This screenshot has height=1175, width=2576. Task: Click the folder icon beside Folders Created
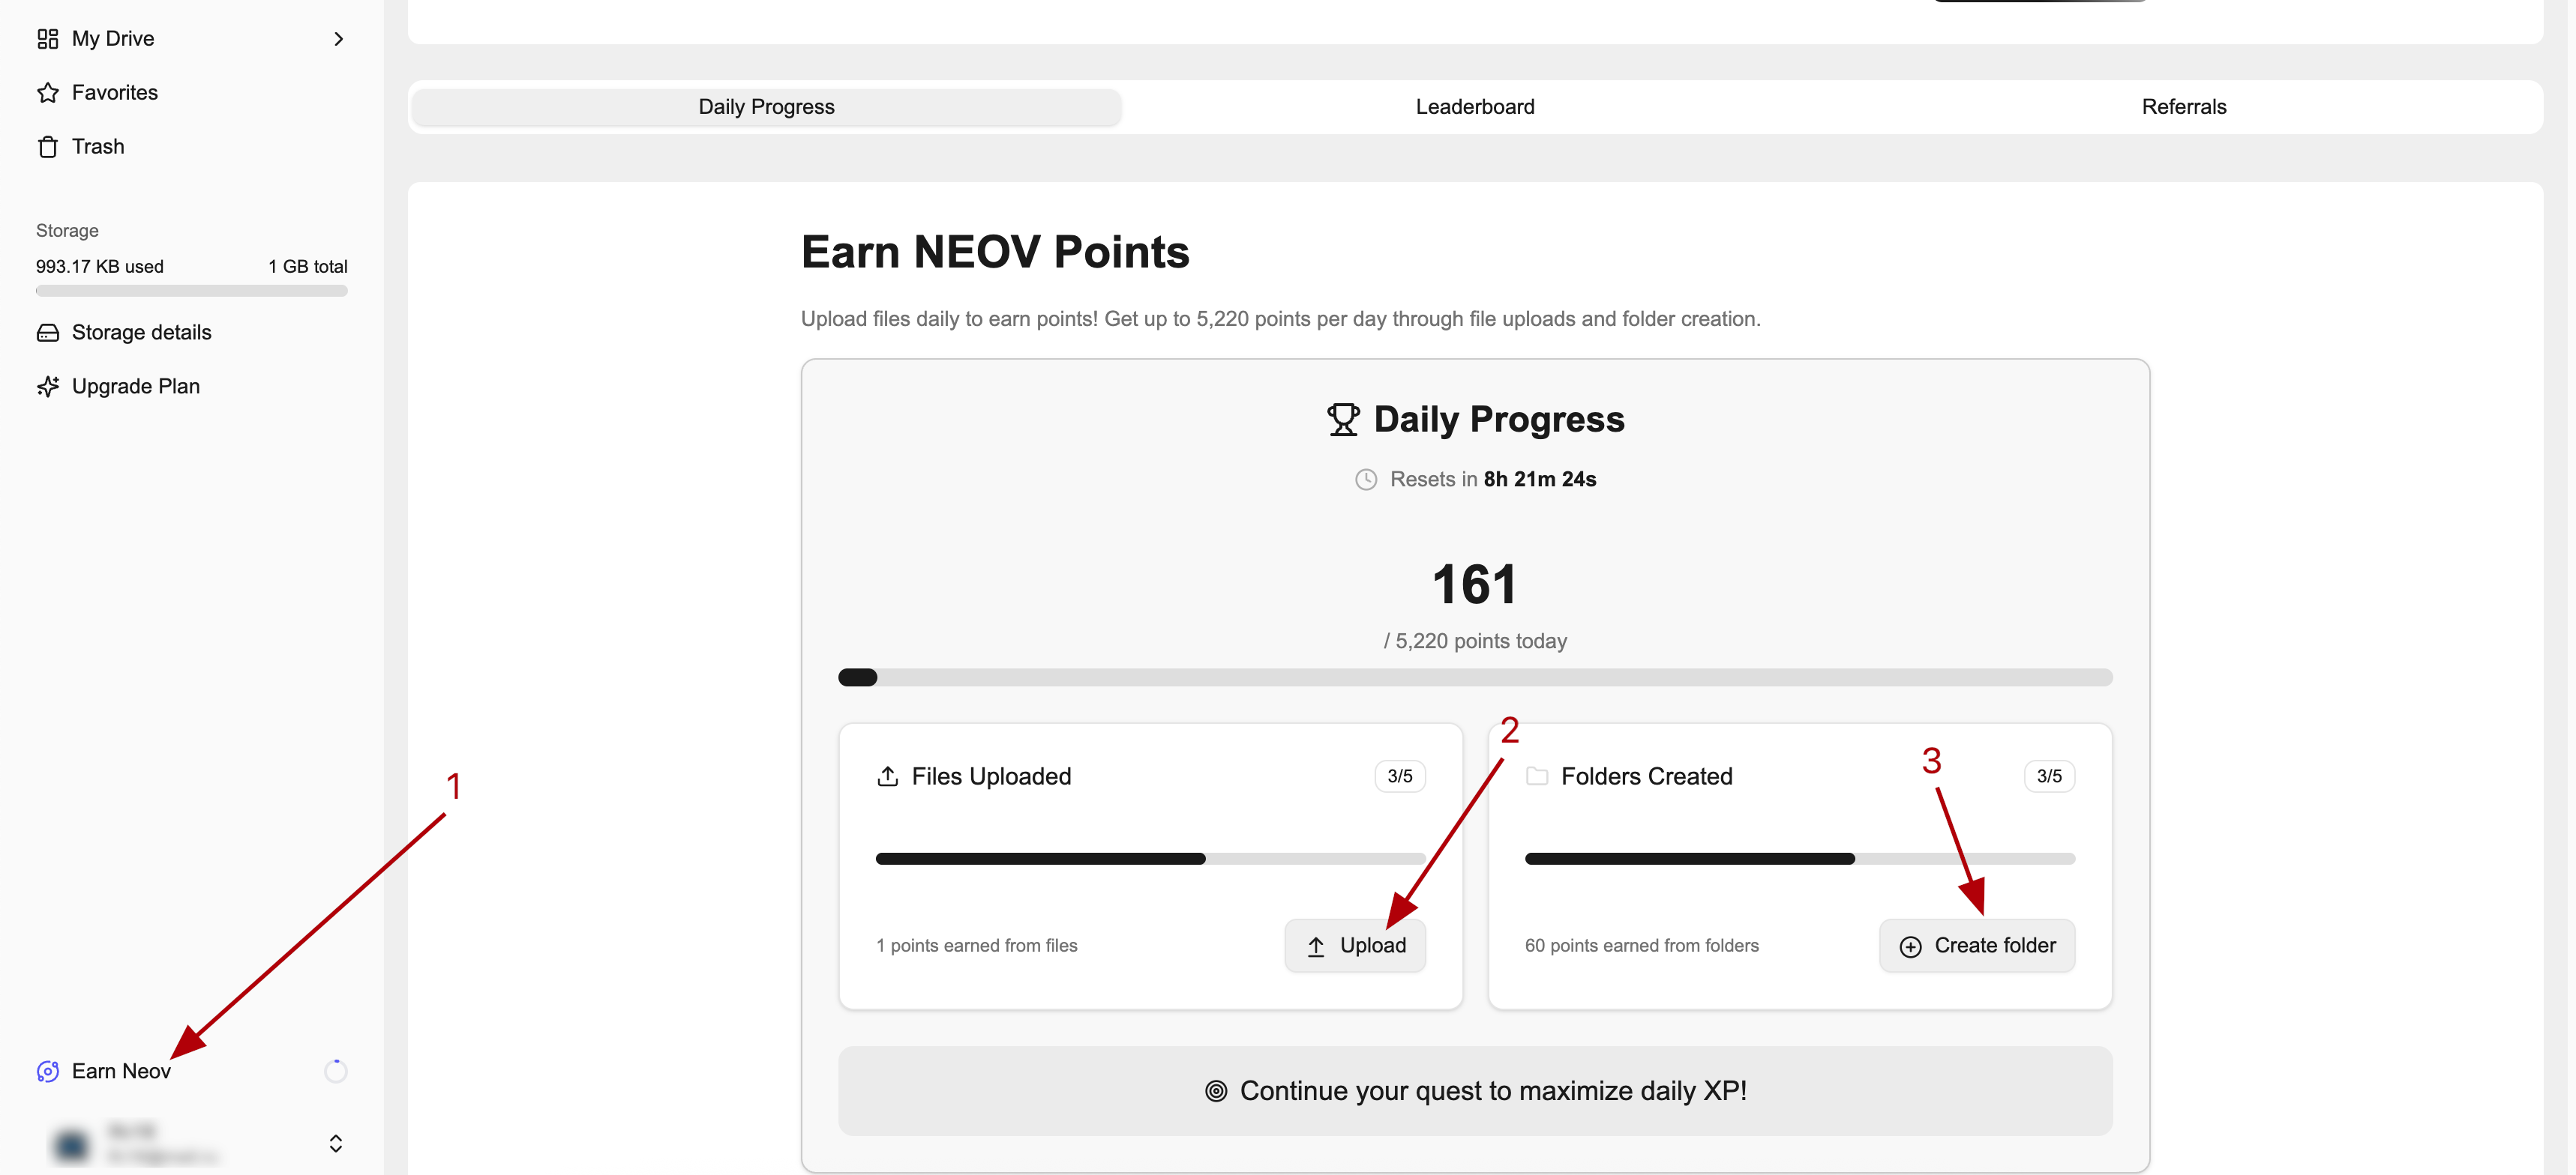(x=1536, y=776)
